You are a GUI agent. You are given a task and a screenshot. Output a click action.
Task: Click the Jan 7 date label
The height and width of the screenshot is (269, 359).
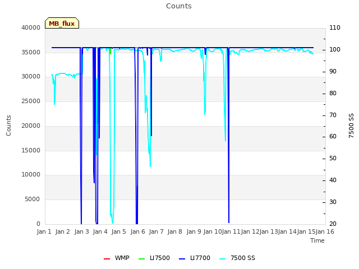[x=156, y=231]
